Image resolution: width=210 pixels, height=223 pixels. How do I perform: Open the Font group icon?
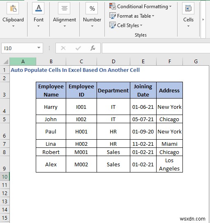[x=38, y=8]
